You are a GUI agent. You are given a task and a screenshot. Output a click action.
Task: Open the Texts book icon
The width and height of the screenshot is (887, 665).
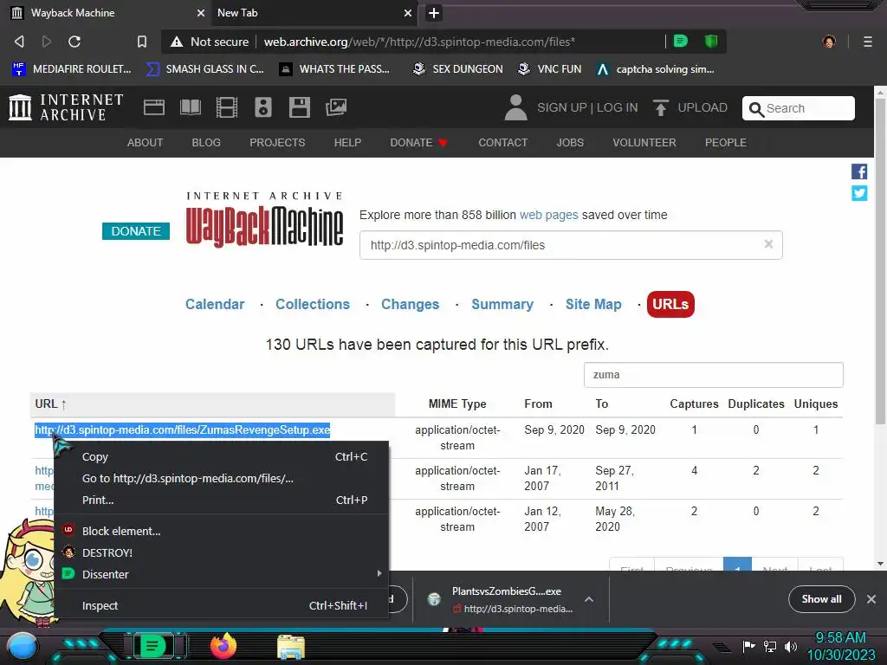click(x=190, y=107)
